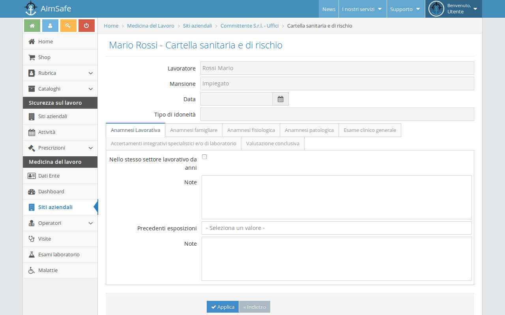
Task: Open active Siti aziendali under Medicina del lavoro
Action: point(60,207)
